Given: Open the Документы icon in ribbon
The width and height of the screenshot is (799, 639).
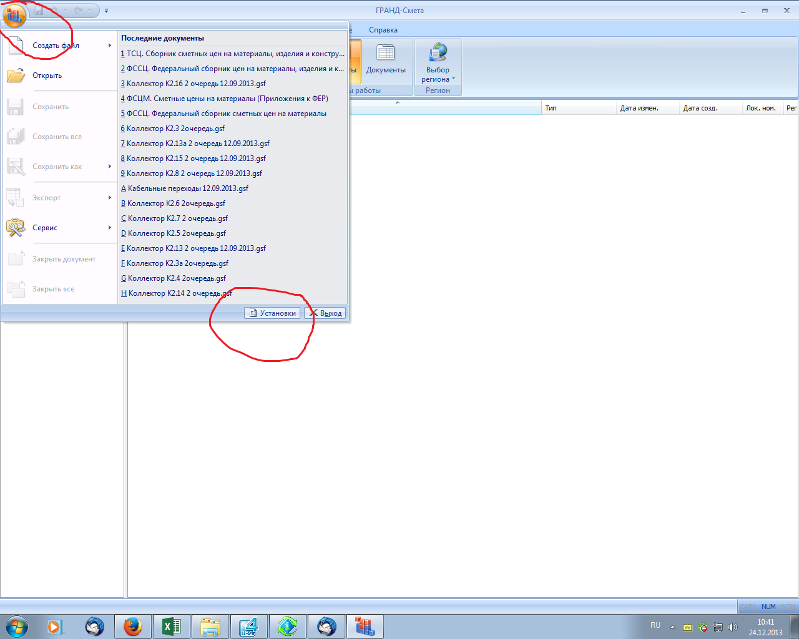Looking at the screenshot, I should tap(386, 54).
